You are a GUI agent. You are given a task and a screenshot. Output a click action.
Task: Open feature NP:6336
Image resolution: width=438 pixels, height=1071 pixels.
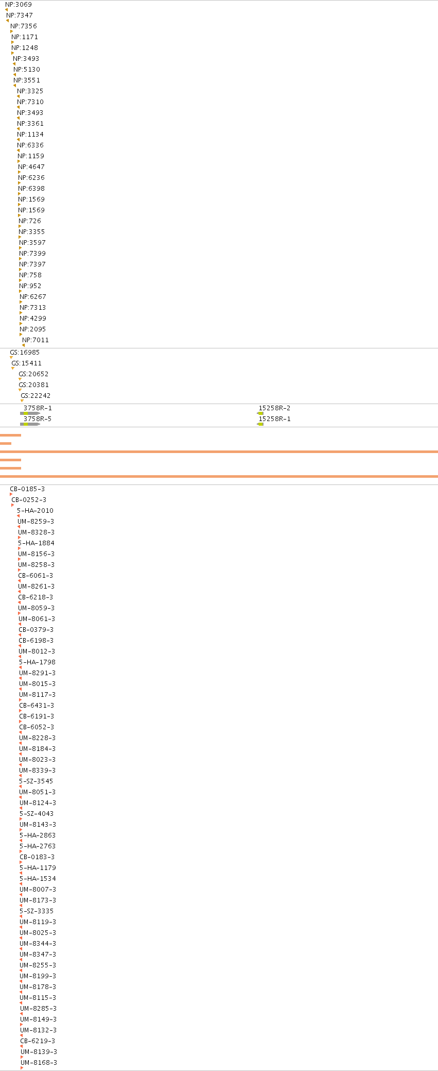point(30,145)
